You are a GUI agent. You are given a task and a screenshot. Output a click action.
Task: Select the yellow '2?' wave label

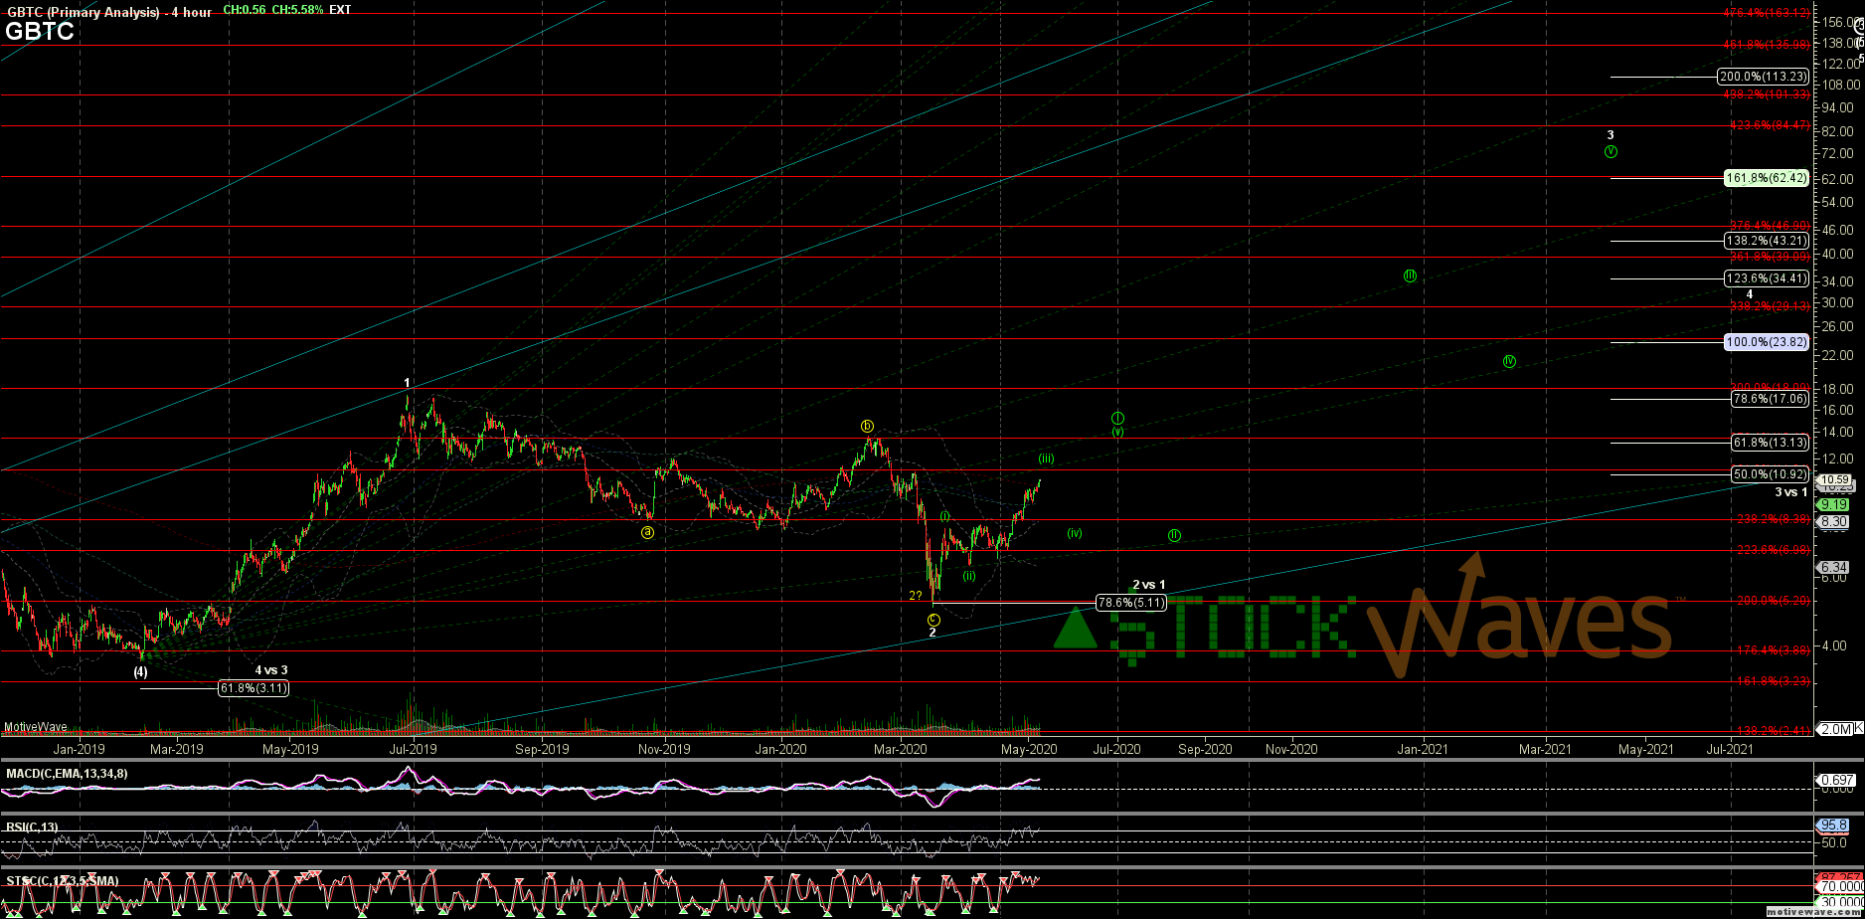point(916,596)
